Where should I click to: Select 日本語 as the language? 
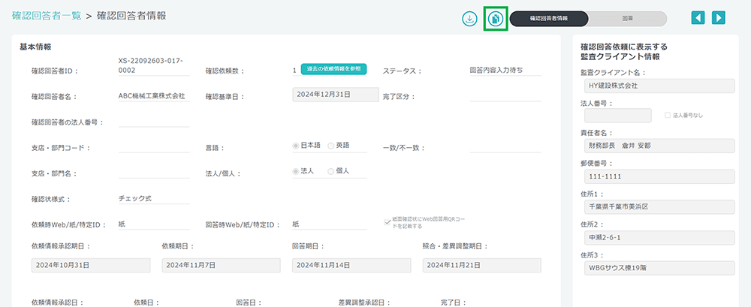pos(296,146)
